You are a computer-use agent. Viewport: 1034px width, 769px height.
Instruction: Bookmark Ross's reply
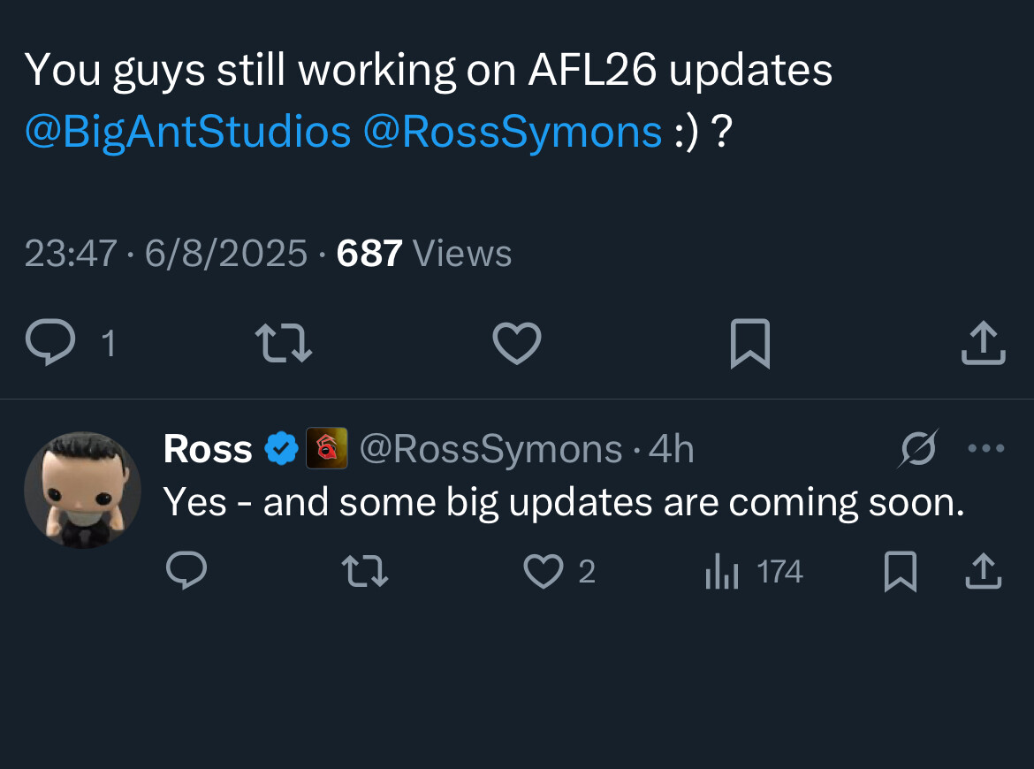[901, 571]
